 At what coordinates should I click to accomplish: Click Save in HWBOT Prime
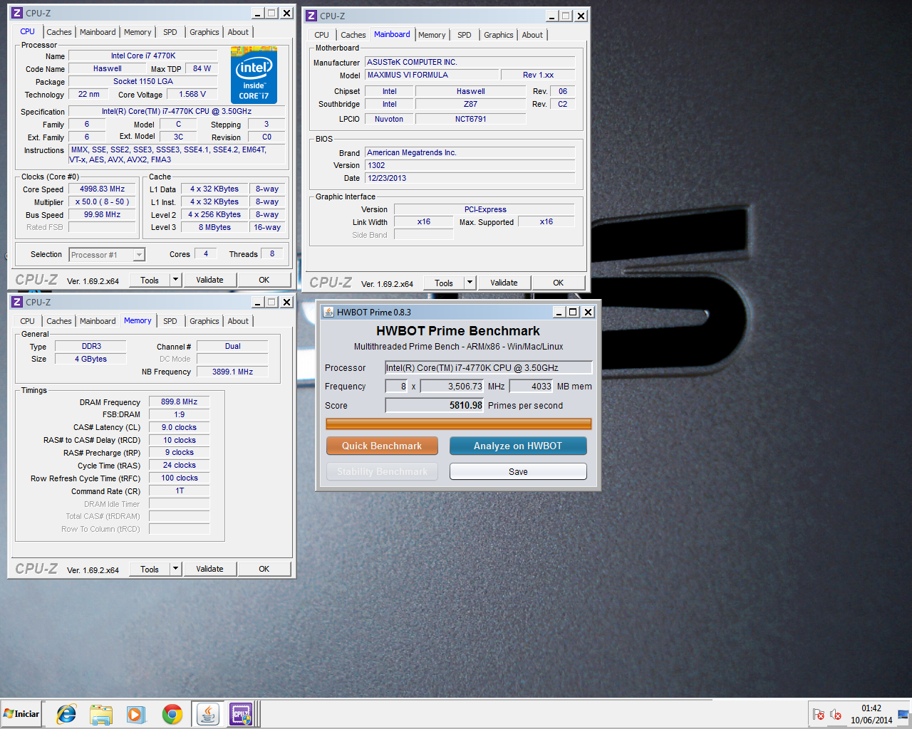[x=518, y=471]
